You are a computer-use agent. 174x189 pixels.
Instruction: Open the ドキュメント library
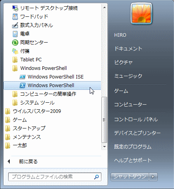pos(128,48)
